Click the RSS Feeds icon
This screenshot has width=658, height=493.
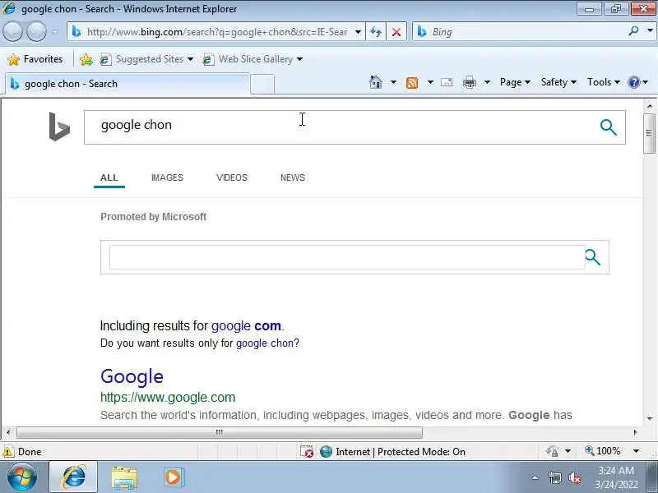coord(412,83)
